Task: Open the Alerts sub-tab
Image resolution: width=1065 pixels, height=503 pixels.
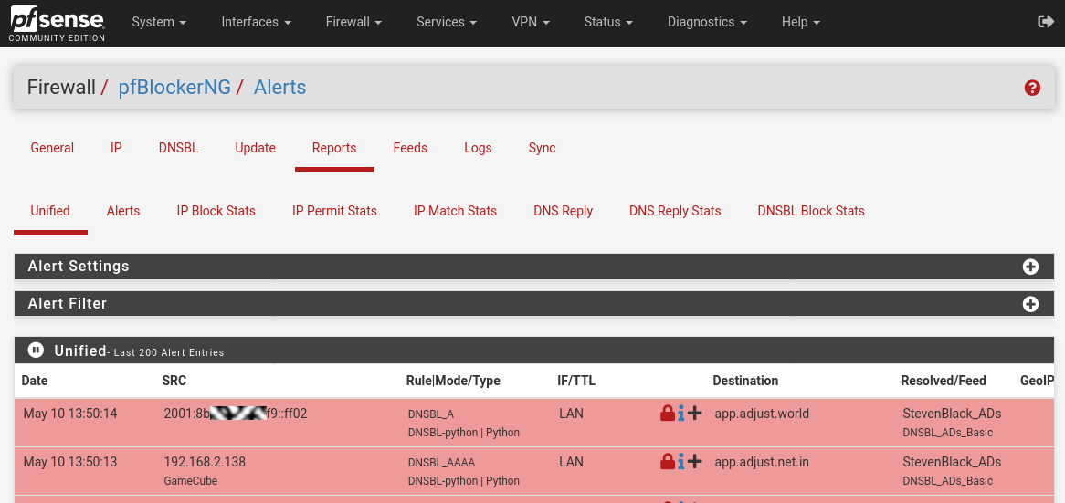Action: click(x=123, y=211)
